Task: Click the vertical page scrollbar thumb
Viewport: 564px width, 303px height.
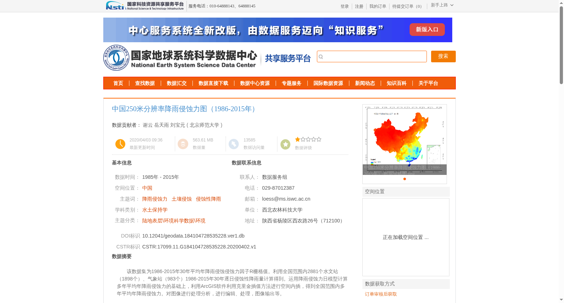Action: click(x=561, y=45)
